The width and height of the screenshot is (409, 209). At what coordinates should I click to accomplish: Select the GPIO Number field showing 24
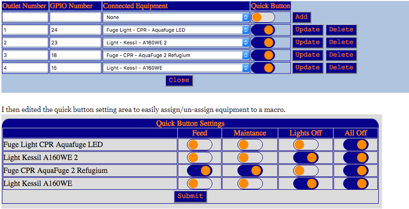click(75, 30)
